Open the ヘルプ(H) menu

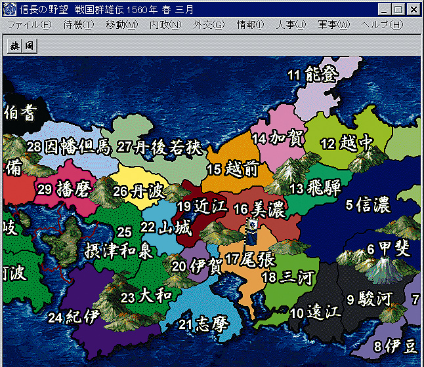click(x=382, y=25)
